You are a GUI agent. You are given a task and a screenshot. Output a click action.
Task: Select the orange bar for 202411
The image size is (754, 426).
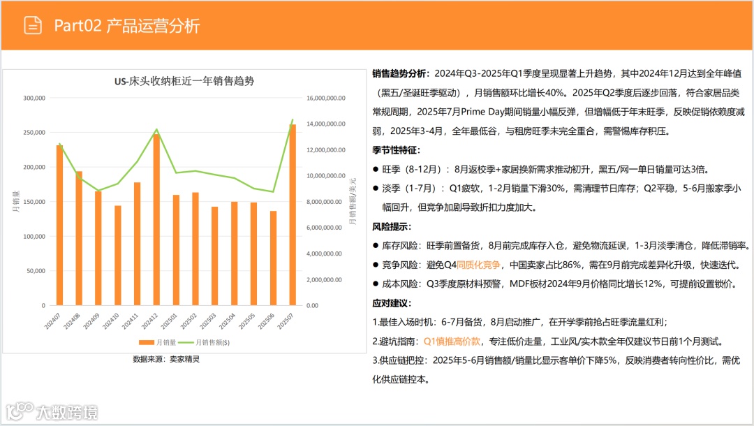pos(137,244)
